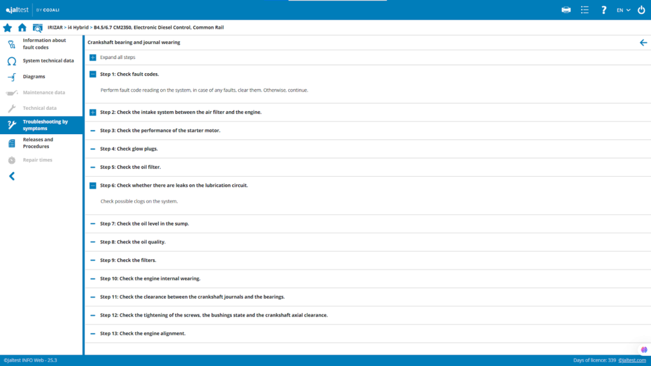
Task: Click the favorites star icon
Action: [x=8, y=28]
